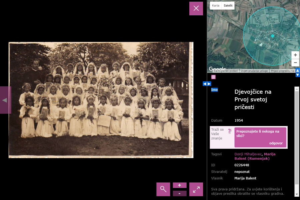Screen dimensions: 300x200
Task: Open the magnifier search tool
Action: [163, 189]
